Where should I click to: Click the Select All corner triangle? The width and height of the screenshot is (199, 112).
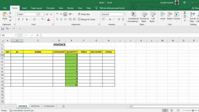click(x=2, y=41)
